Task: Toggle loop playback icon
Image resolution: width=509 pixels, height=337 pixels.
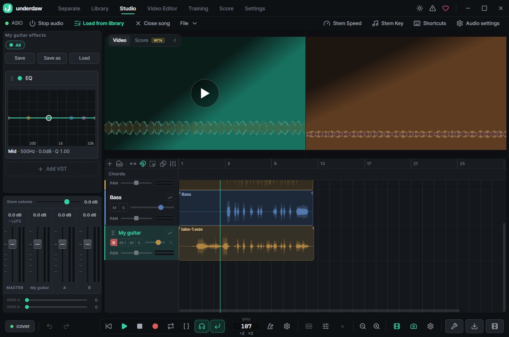Action: coord(171,326)
